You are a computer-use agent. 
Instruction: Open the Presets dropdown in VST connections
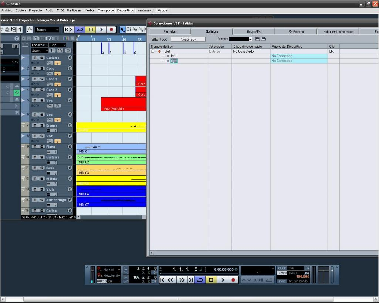click(x=251, y=39)
